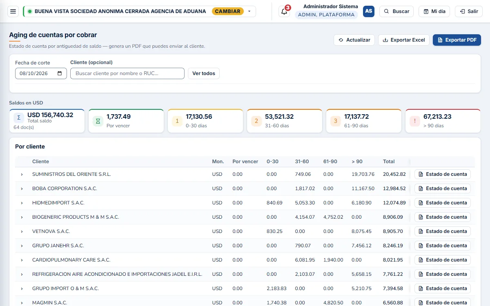Expand the VETNOVA S.A.C. row

[x=22, y=231]
